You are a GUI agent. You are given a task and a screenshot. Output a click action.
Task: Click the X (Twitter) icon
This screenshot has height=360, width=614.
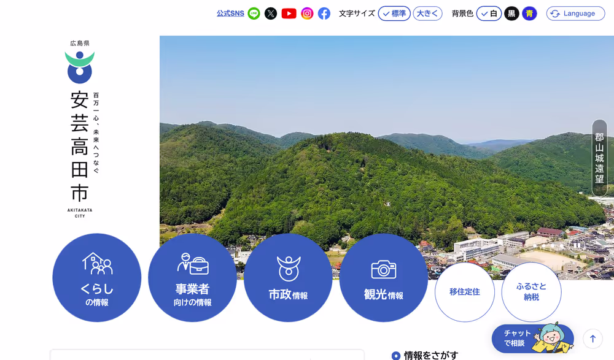tap(271, 13)
